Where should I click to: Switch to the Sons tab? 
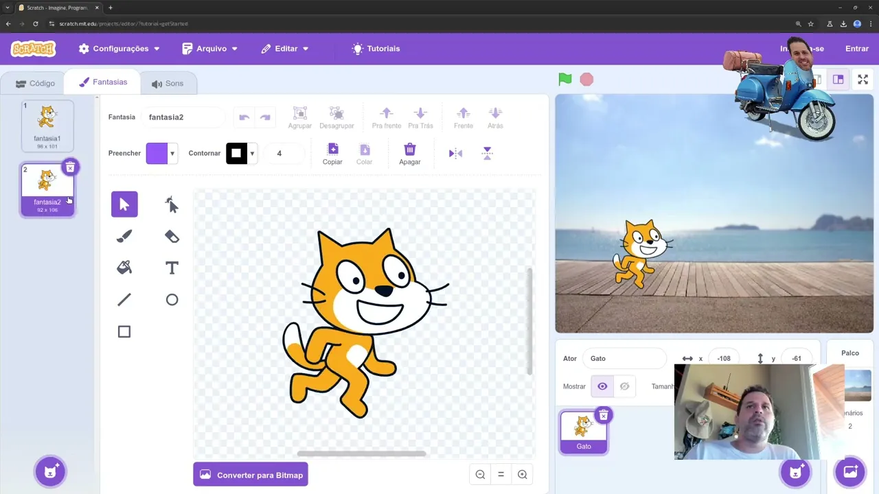tap(168, 83)
